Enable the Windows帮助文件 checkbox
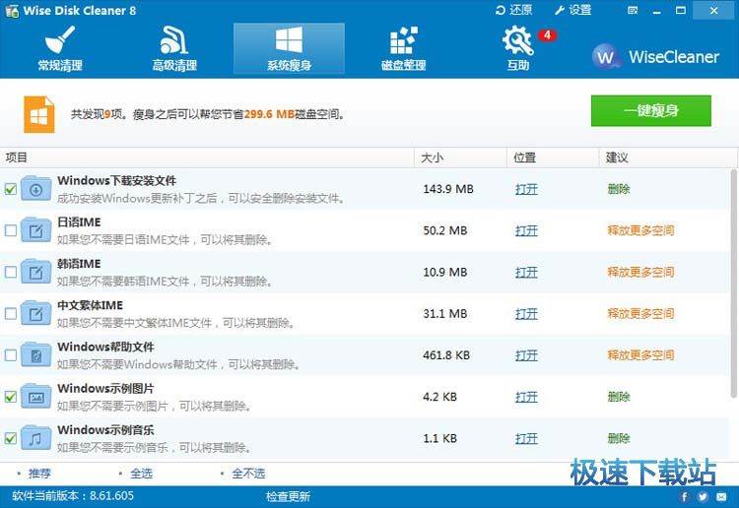 [11, 354]
